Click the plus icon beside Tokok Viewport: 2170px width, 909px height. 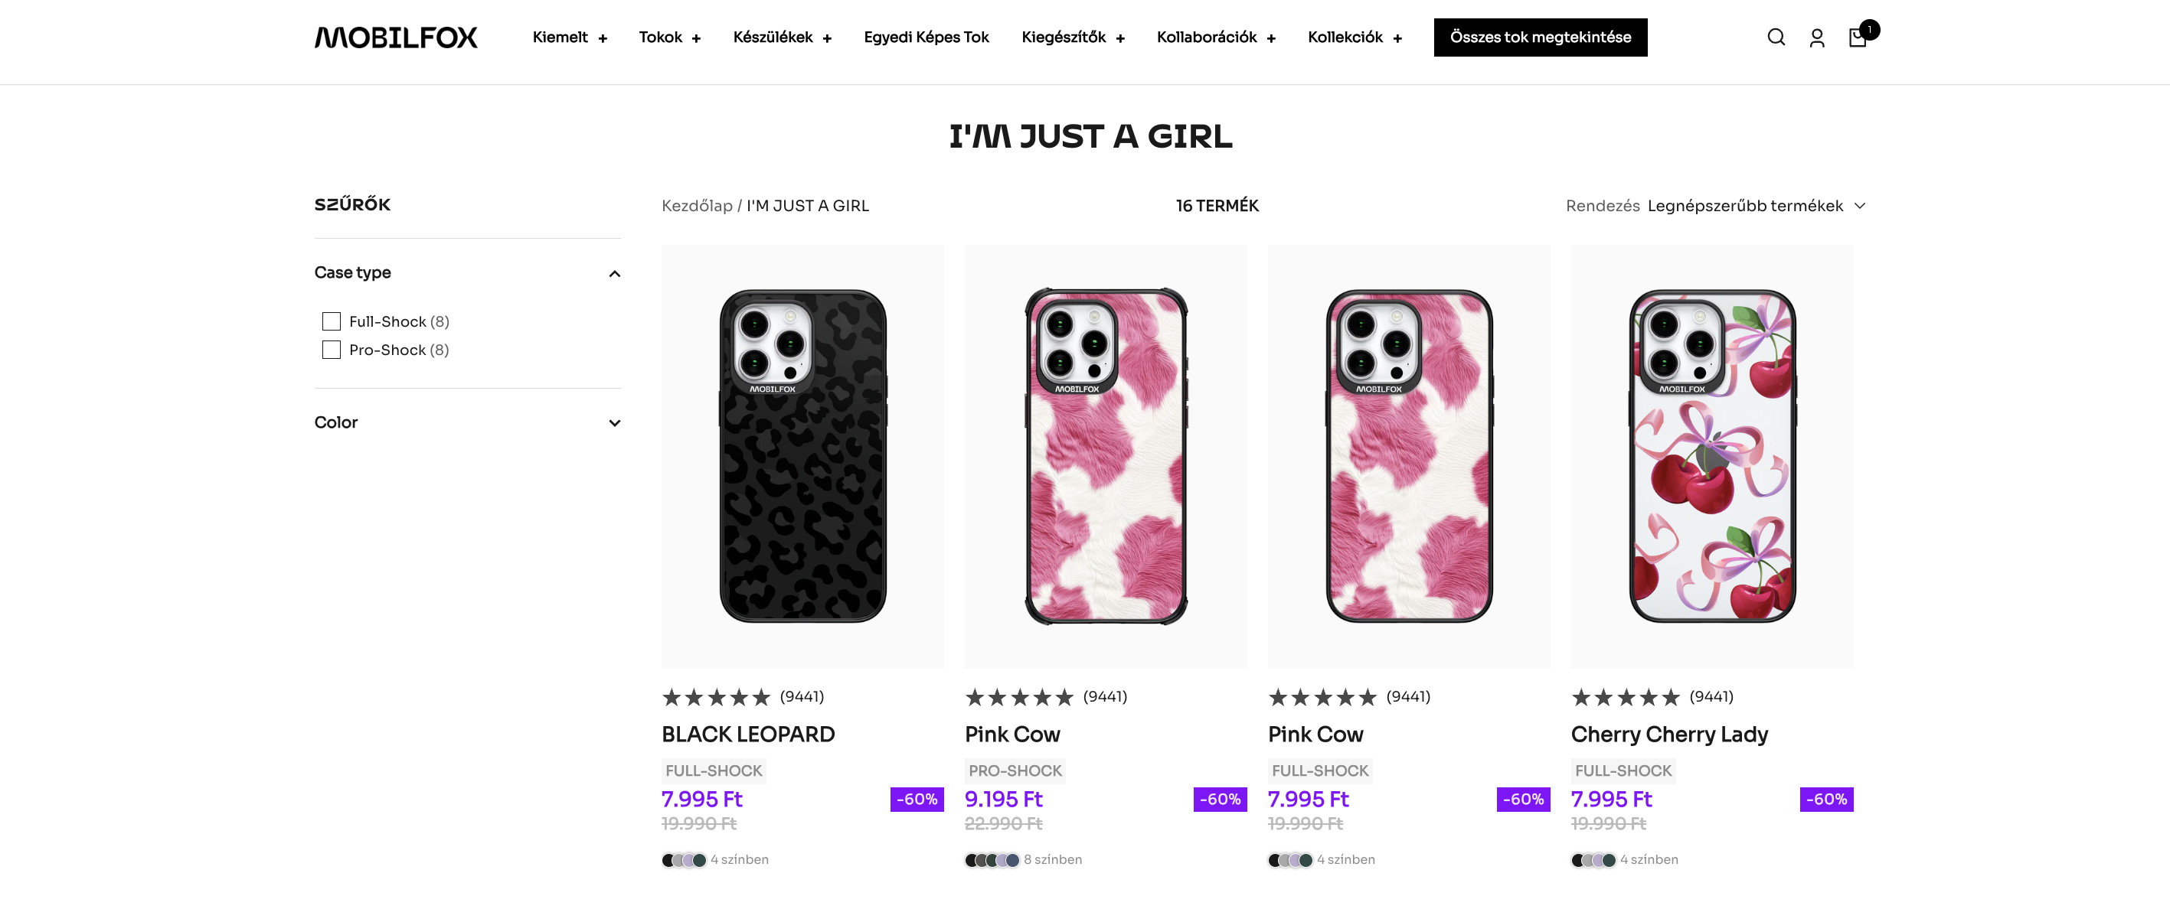click(x=696, y=39)
